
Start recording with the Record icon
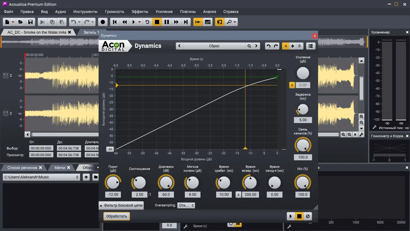pos(102,22)
